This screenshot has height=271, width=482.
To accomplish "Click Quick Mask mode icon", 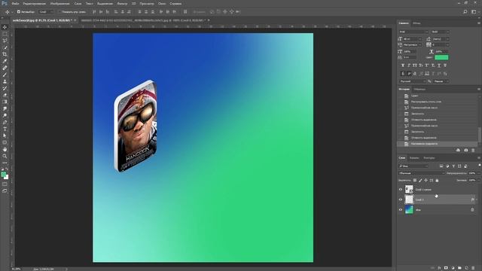I will [x=5, y=184].
